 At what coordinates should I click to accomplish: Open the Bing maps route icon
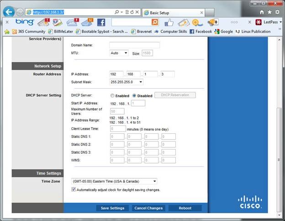pos(58,22)
